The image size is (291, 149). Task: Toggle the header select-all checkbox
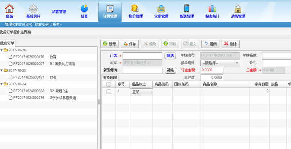[x=109, y=85]
